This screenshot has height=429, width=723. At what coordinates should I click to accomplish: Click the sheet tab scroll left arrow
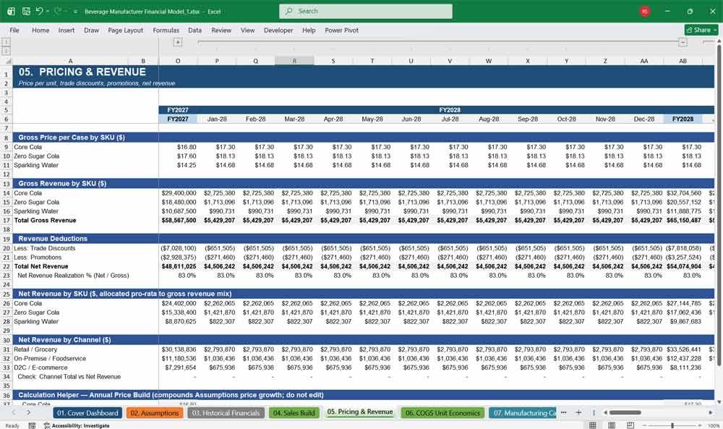click(x=14, y=413)
